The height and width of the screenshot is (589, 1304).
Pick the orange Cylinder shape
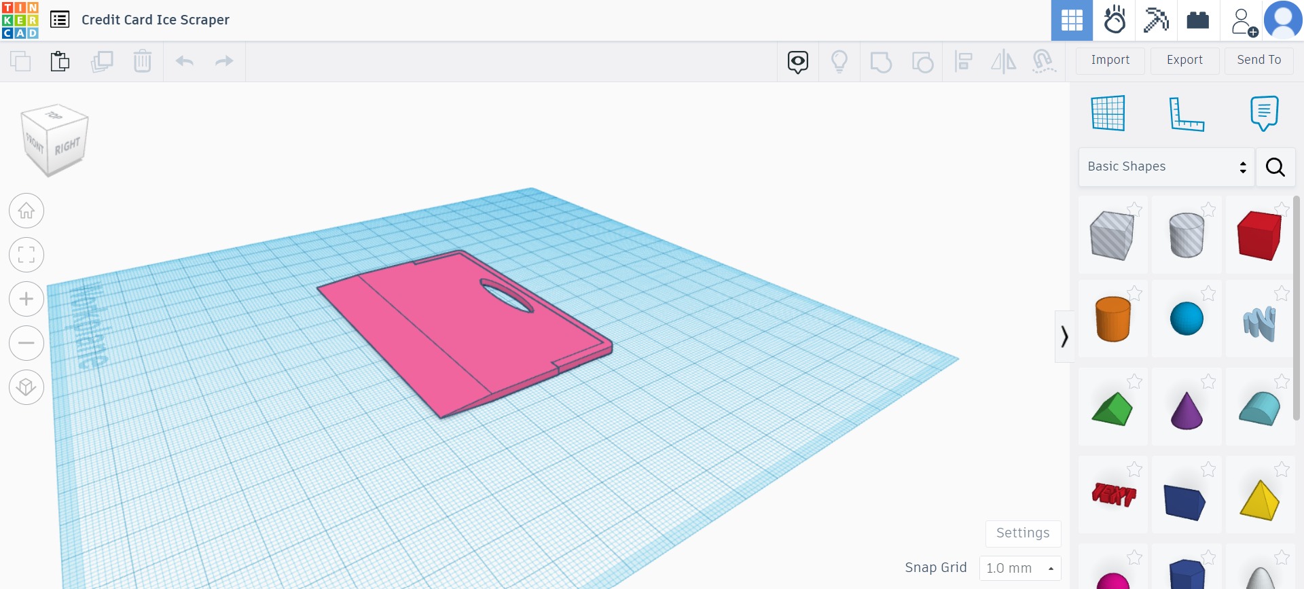(1112, 319)
